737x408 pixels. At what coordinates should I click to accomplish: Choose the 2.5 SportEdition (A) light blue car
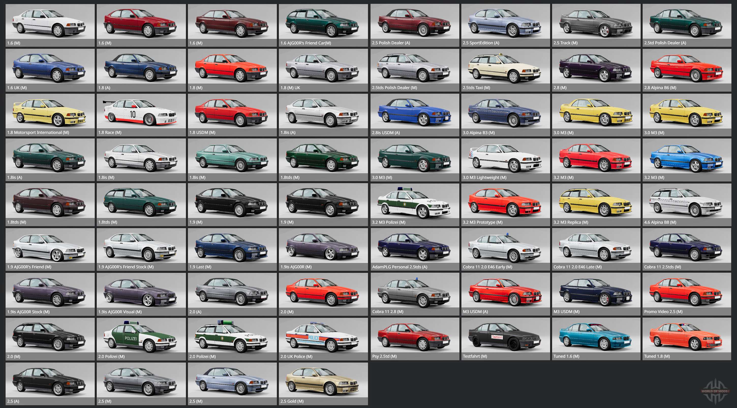(x=505, y=25)
